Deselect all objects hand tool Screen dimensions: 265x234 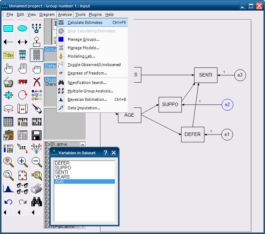(x=37, y=69)
